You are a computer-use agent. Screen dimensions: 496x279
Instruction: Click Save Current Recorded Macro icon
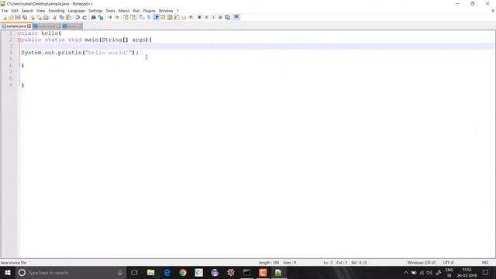coord(227,17)
